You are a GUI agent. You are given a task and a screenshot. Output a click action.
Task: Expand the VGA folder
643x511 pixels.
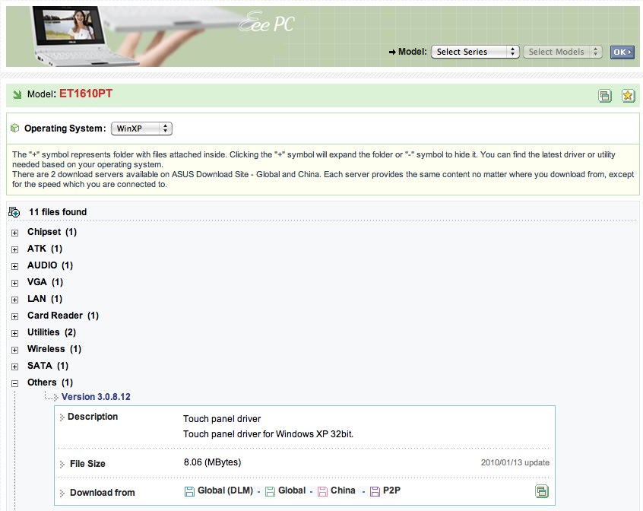14,284
